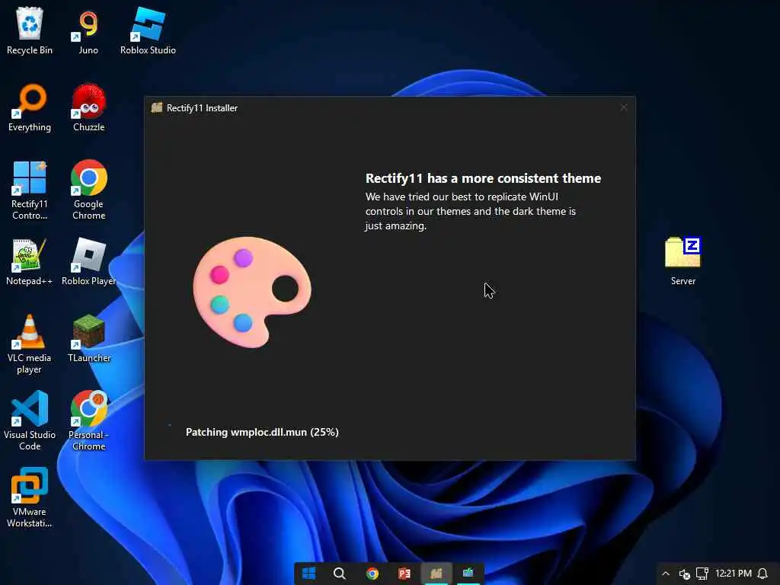Select the Chuzzle game icon
Viewport: 780px width, 585px height.
(x=88, y=107)
